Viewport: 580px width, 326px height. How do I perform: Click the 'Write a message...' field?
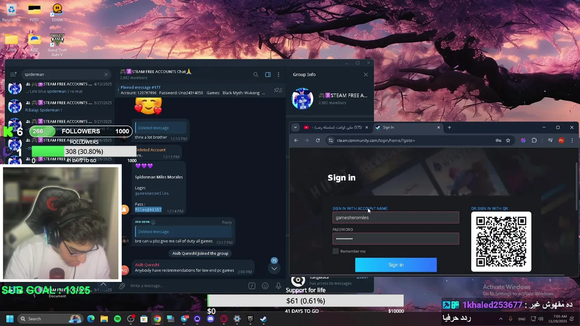[186, 286]
